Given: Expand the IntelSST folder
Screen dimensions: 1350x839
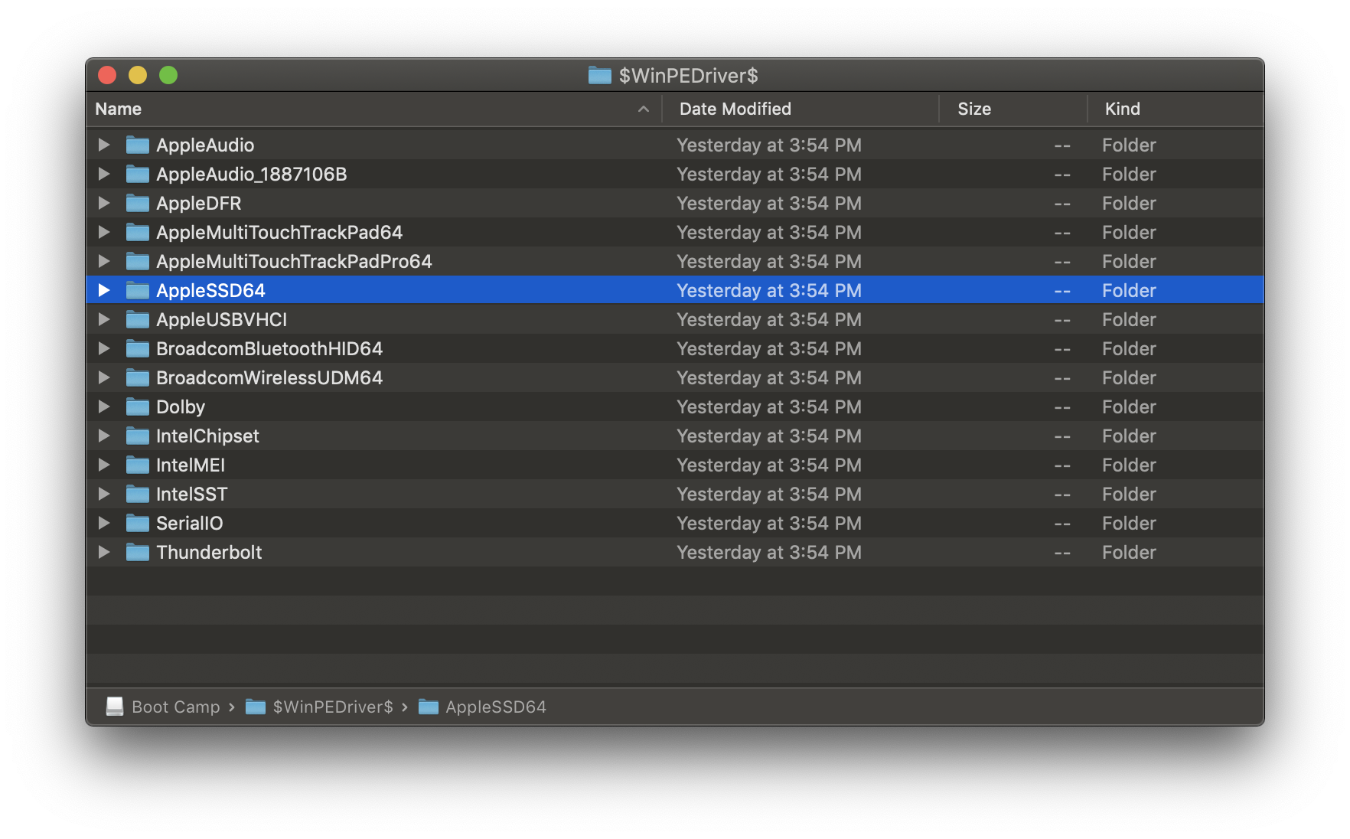Looking at the screenshot, I should click(104, 494).
